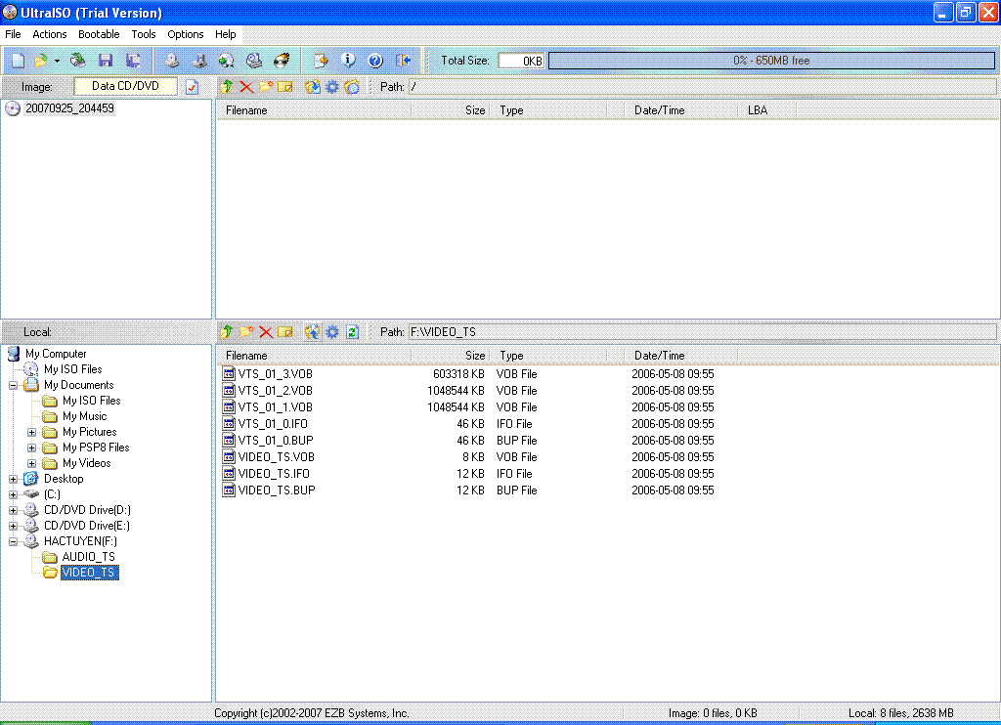
Task: Click the Exit door arrow icon
Action: pyautogui.click(x=403, y=60)
